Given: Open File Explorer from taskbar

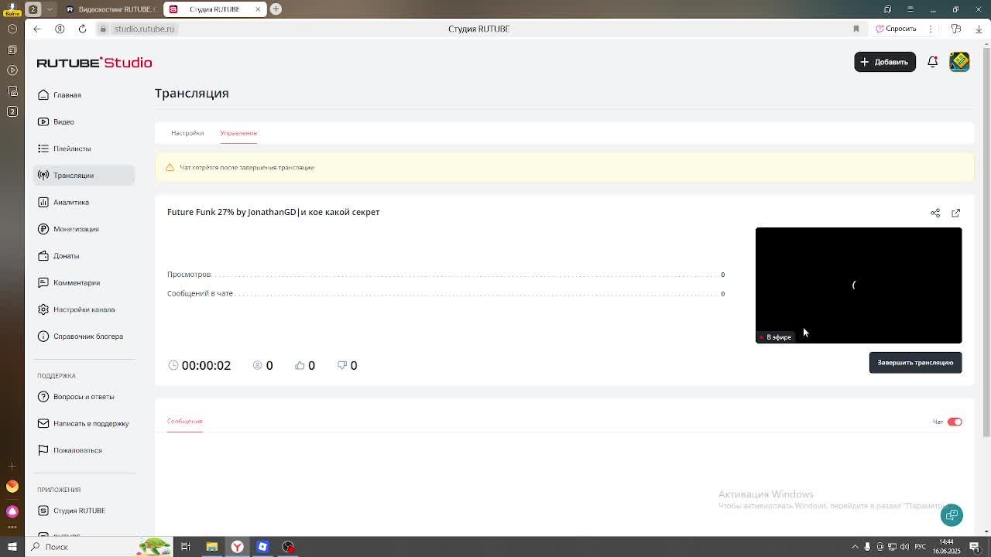Looking at the screenshot, I should (211, 547).
